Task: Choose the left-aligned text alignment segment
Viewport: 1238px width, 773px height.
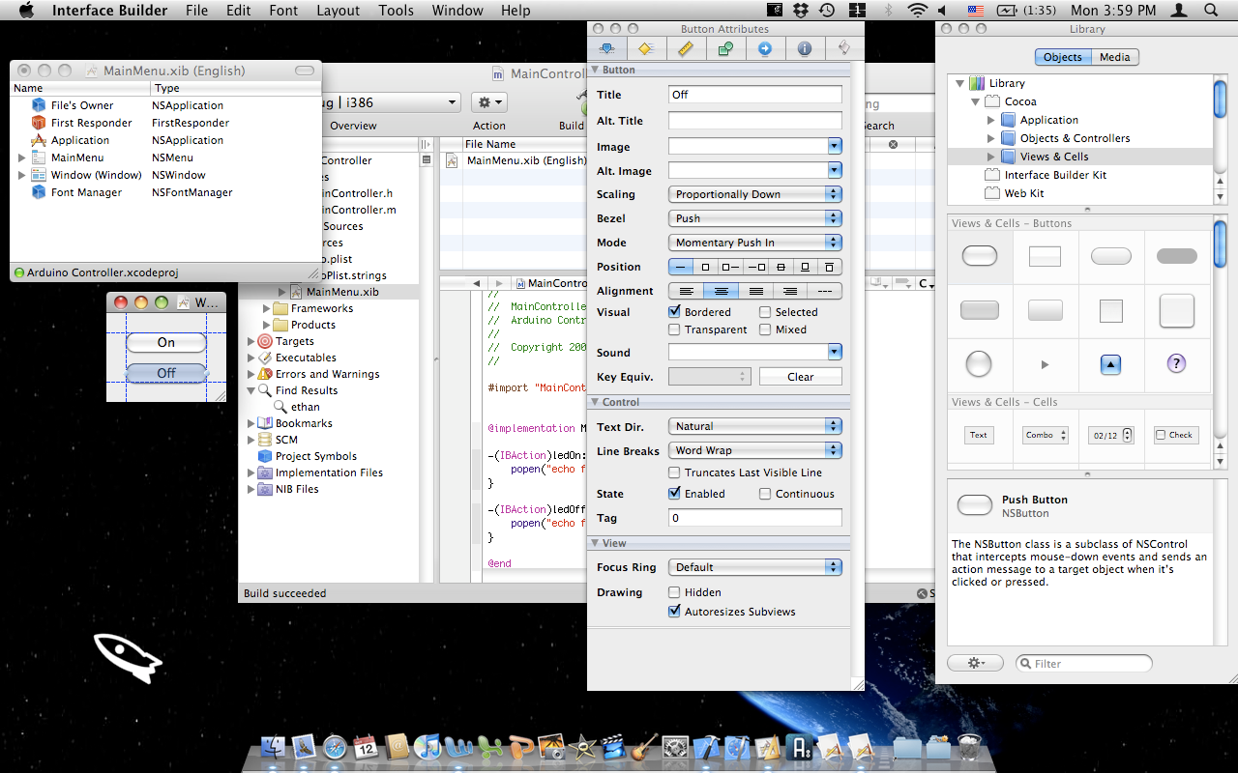Action: click(686, 291)
